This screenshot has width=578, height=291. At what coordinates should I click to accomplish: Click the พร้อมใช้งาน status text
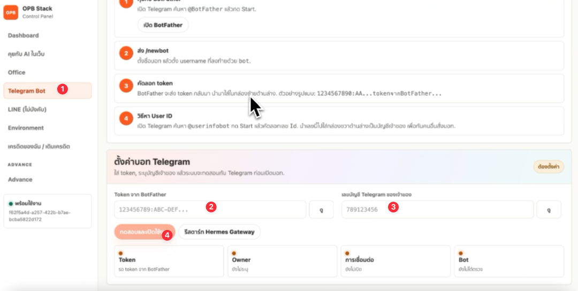click(28, 203)
